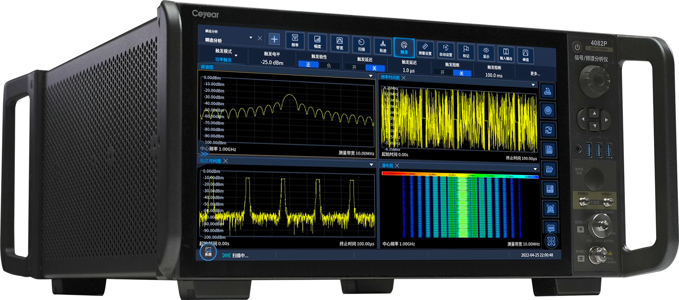Click the 显示 (Display) eye icon

tap(486, 53)
